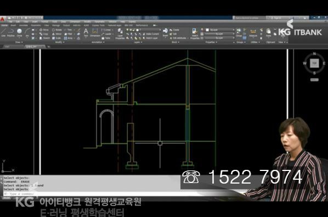The height and width of the screenshot is (217, 328).
Task: Click the Insert block icon
Action: [x=165, y=33]
